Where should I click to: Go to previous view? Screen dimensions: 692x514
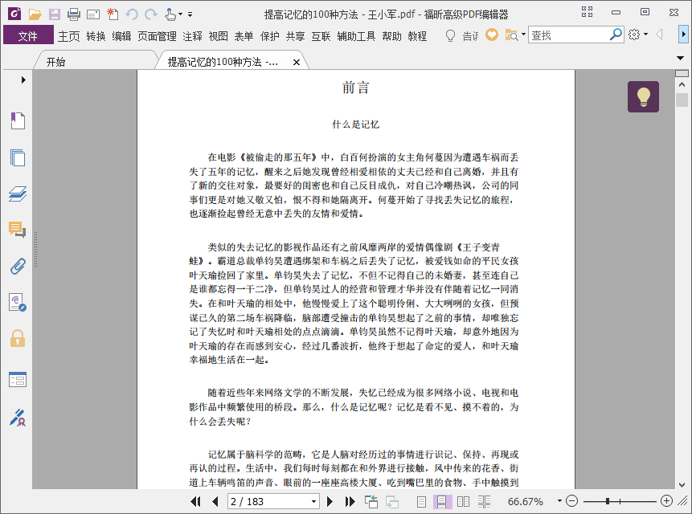coord(371,501)
